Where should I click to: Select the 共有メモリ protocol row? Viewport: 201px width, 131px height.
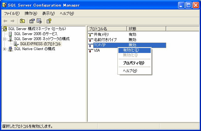[x=101, y=34]
